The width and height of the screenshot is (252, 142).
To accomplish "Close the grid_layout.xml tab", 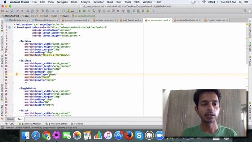I will pyautogui.click(x=141, y=20).
